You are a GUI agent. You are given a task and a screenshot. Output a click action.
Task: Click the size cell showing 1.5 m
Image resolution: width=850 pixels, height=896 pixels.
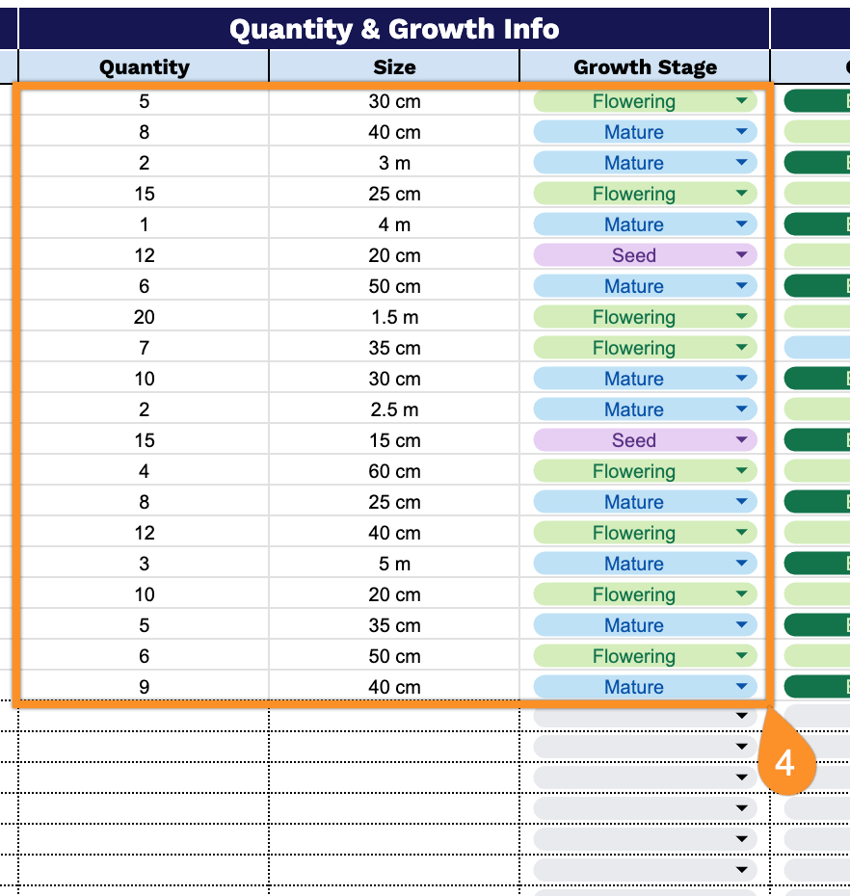pyautogui.click(x=394, y=317)
